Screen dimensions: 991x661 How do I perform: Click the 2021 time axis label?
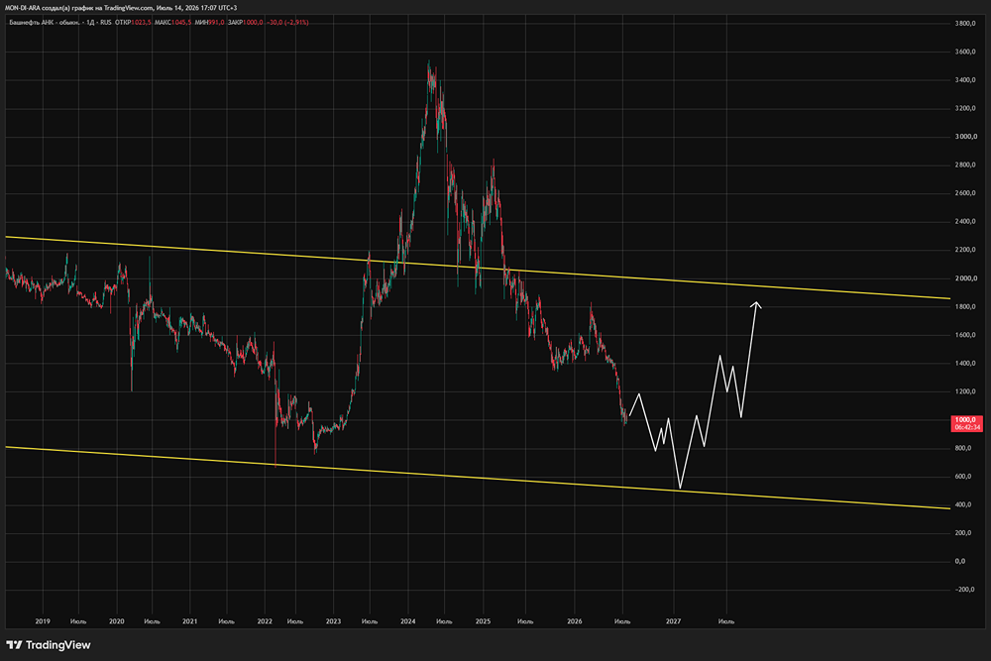point(189,621)
